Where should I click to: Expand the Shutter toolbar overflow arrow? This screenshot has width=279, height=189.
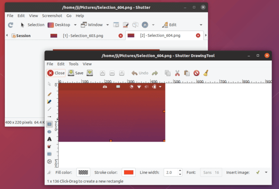(201, 25)
